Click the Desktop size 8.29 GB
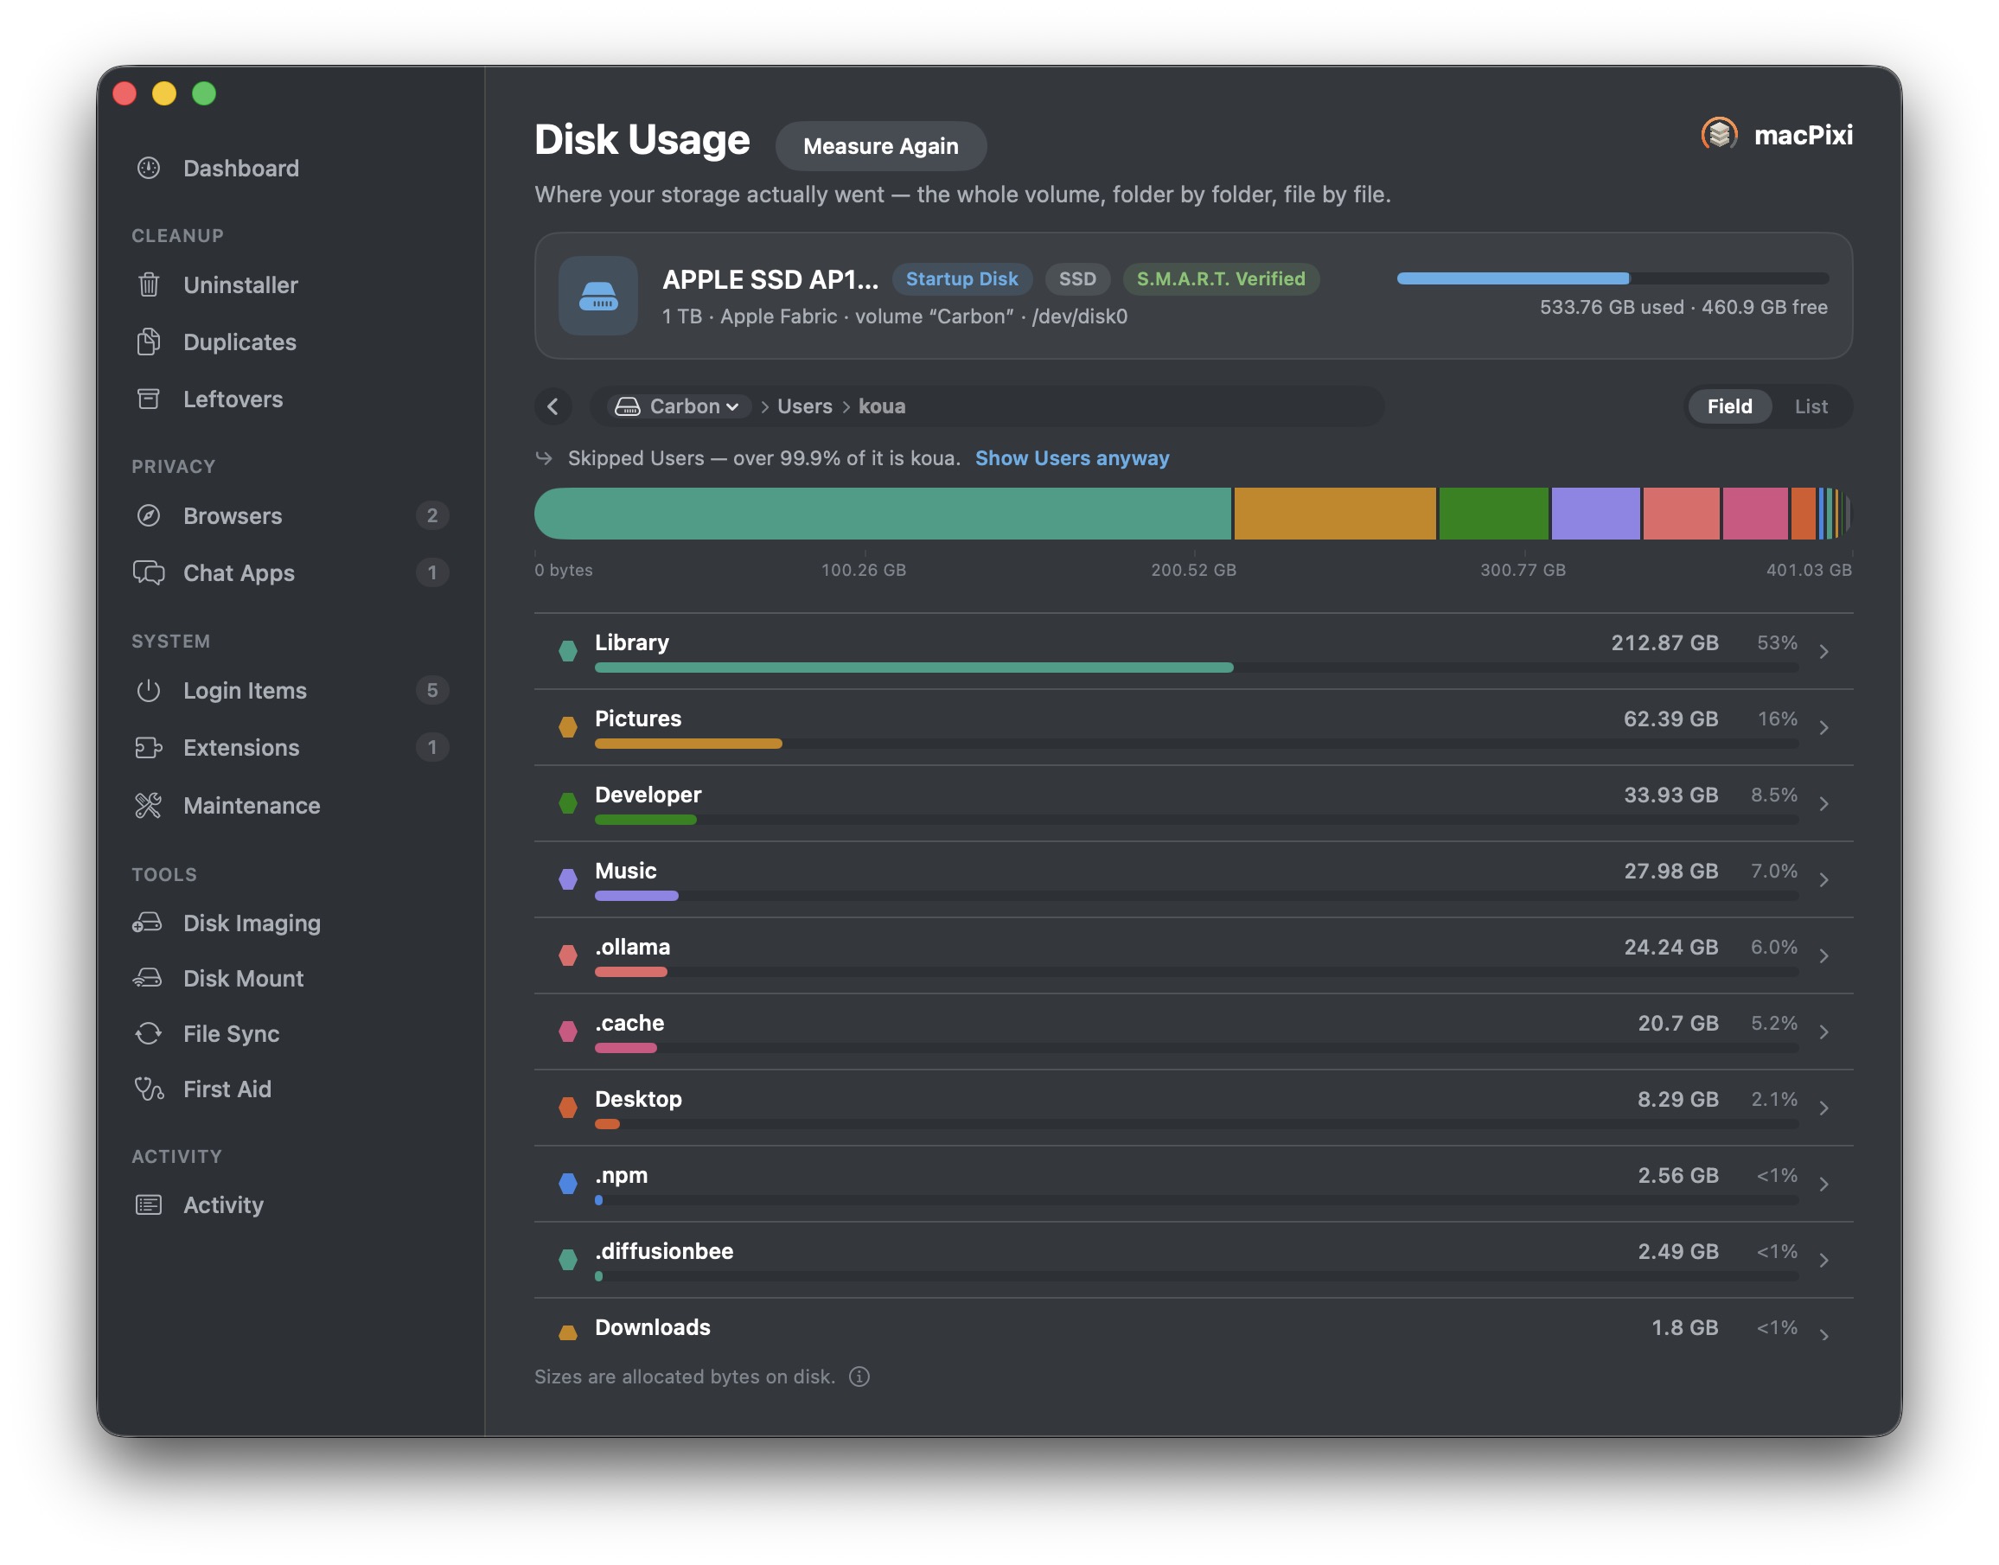 [1677, 1099]
